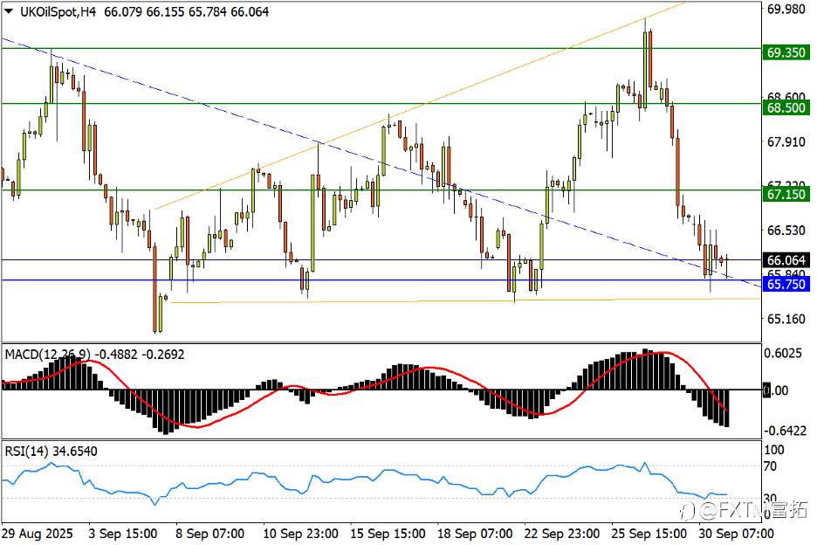This screenshot has height=545, width=817.
Task: Click the 18 Sep 07:00 time label
Action: (x=475, y=534)
